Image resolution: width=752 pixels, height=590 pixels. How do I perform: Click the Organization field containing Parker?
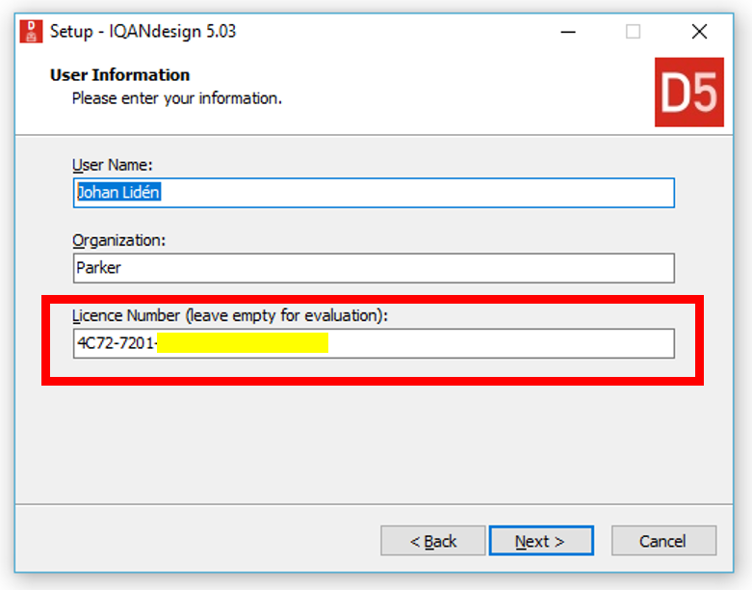point(374,268)
